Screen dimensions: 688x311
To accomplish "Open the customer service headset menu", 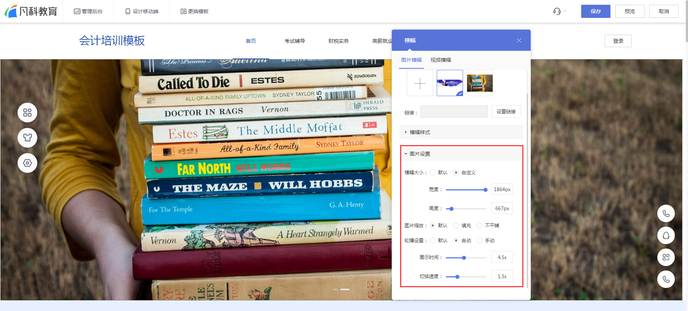I will [x=559, y=11].
